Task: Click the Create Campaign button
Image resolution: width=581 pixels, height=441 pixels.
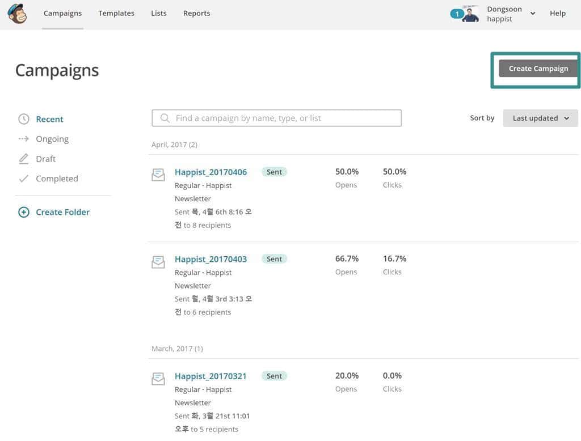Action: coord(537,68)
